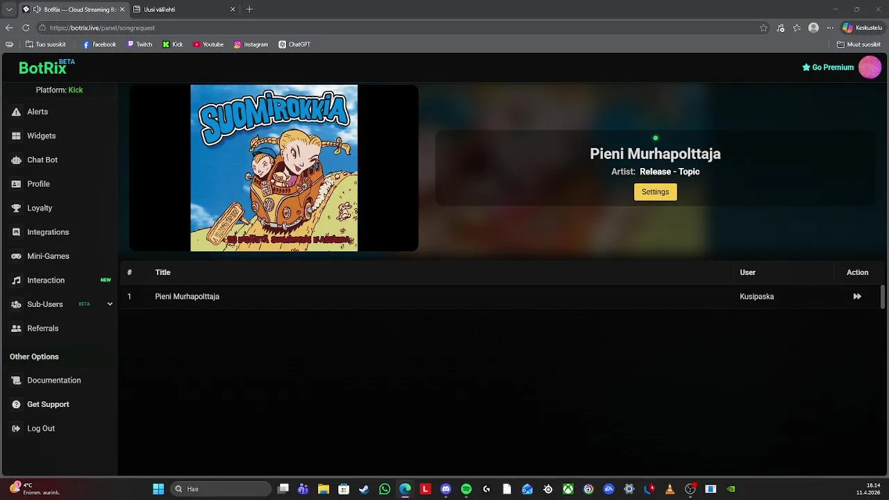The width and height of the screenshot is (889, 500).
Task: Open the Windows Start menu
Action: pos(158,489)
